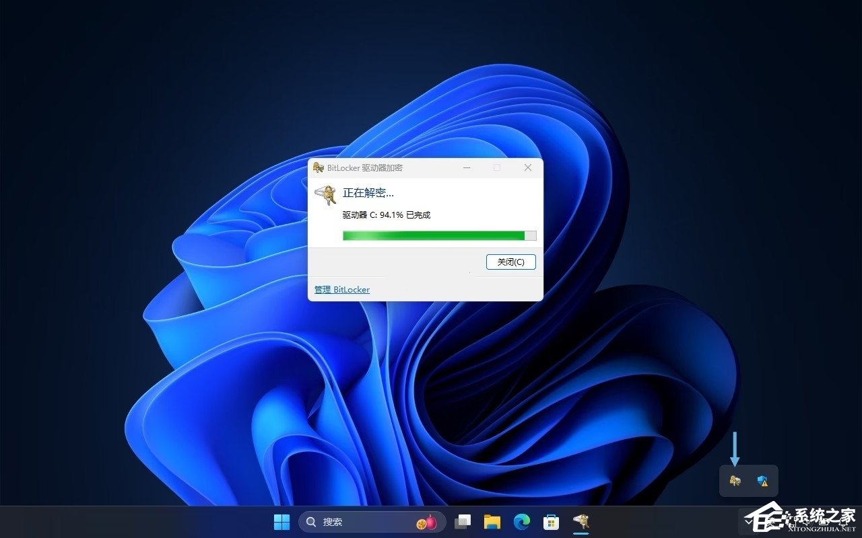Select the BitLocker key icon in the system tray
This screenshot has width=862, height=538.
click(x=736, y=480)
